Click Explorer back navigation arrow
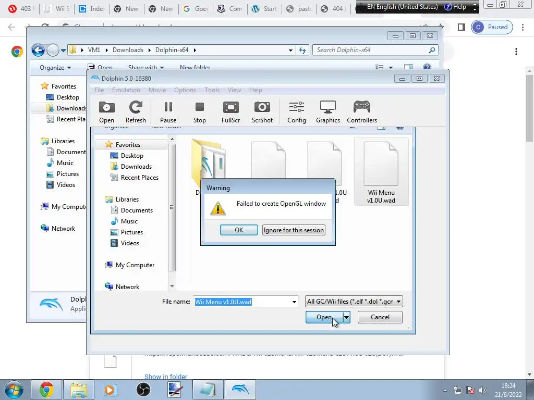The image size is (534, 400). click(x=38, y=51)
